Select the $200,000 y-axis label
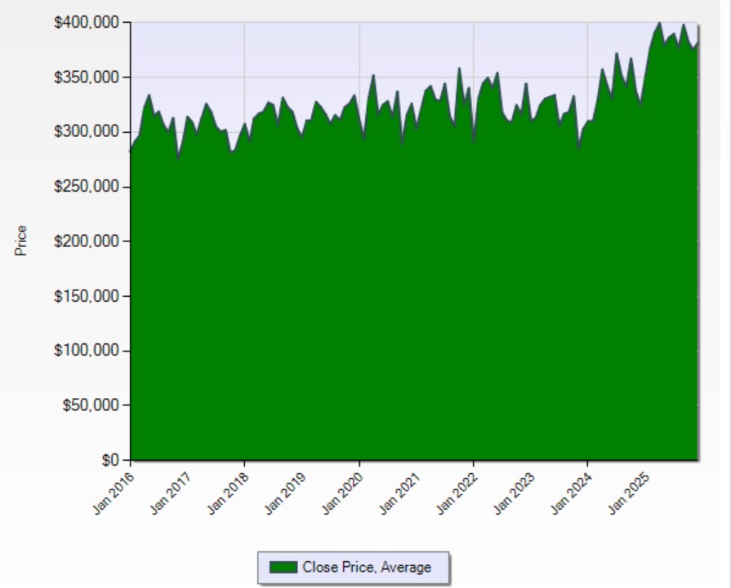Screen dimensions: 731x588 click(91, 241)
